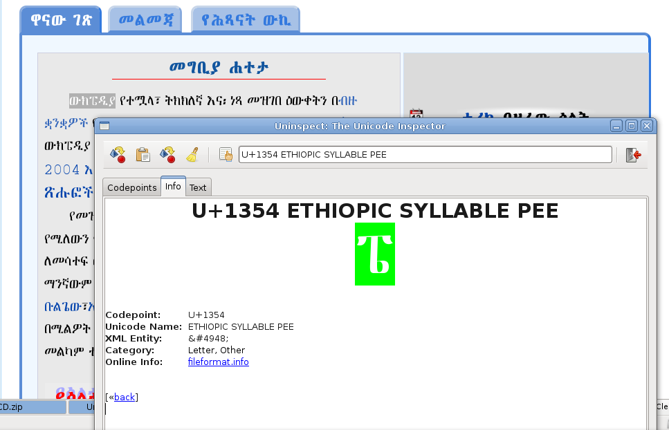Click the exit door icon with red arrow

(633, 155)
